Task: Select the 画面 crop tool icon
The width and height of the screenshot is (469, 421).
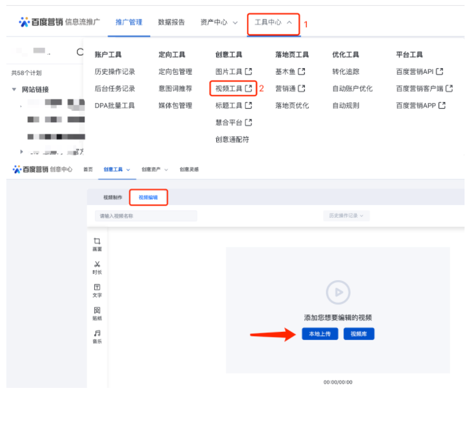Action: point(97,241)
